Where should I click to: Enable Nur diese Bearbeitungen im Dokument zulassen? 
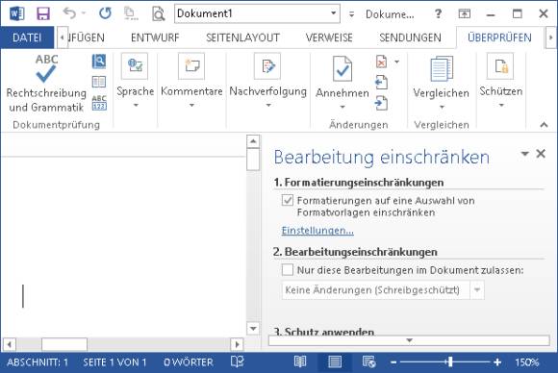coord(288,270)
